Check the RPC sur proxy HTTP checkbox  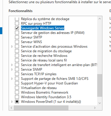17,24
